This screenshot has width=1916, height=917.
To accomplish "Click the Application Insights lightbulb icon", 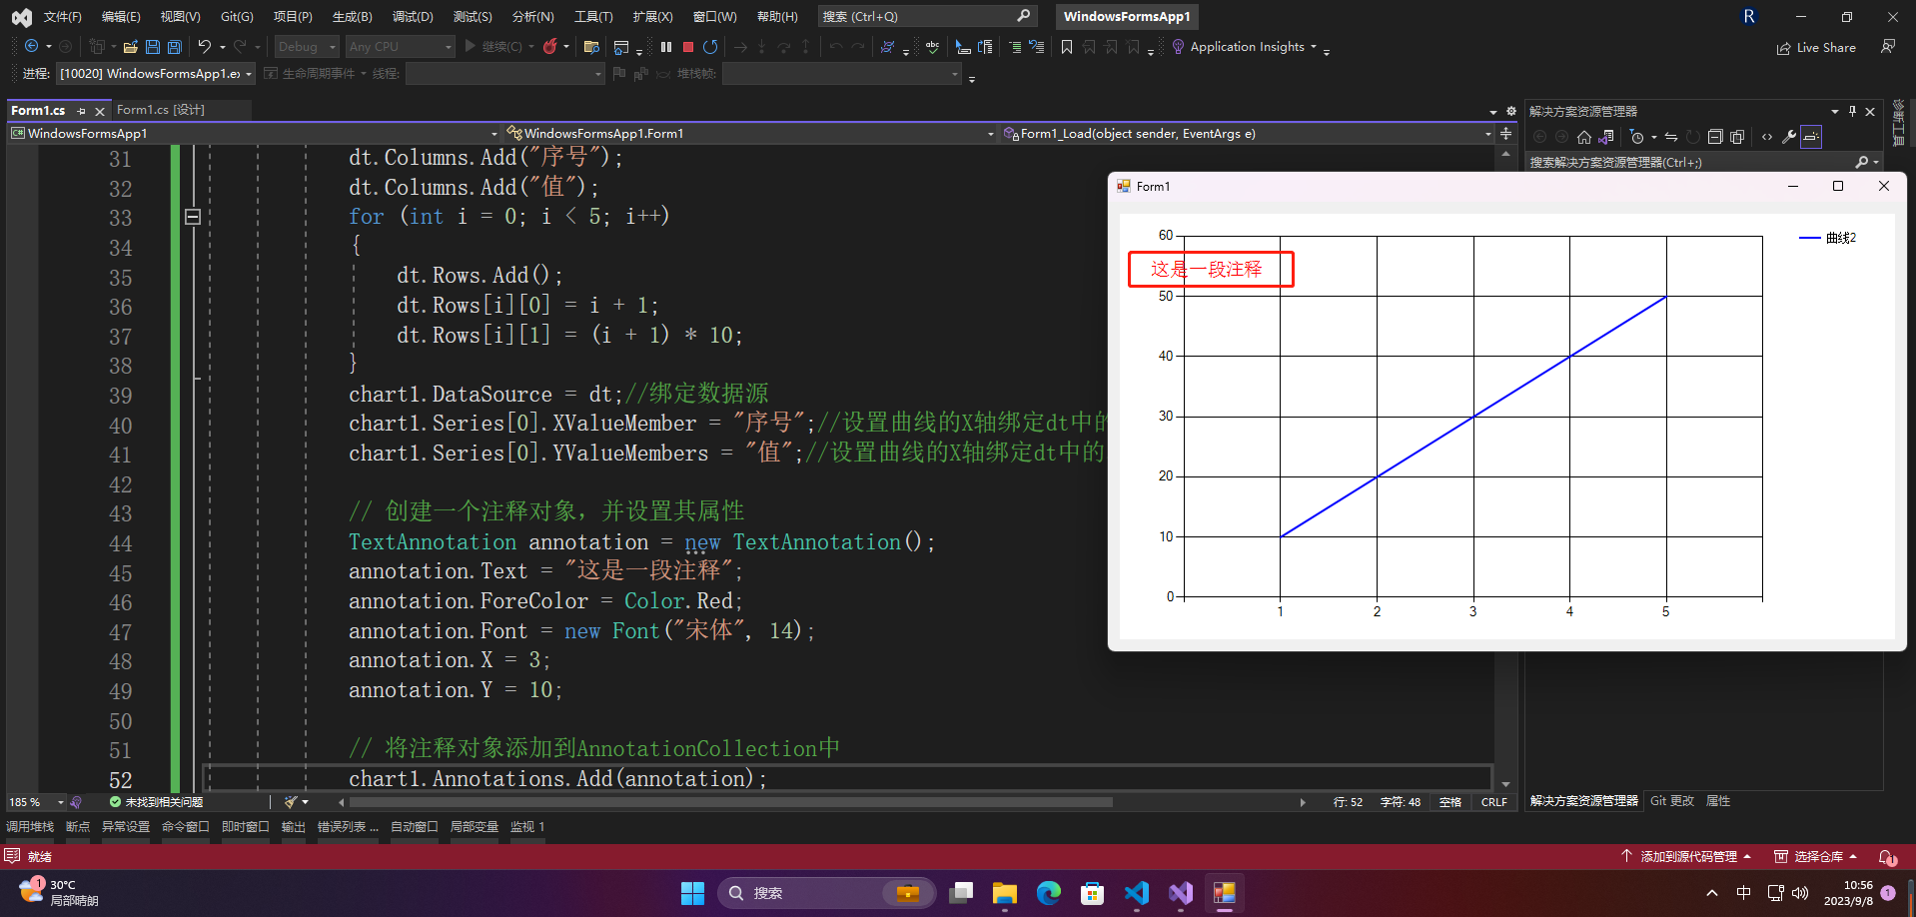I will click(x=1178, y=47).
